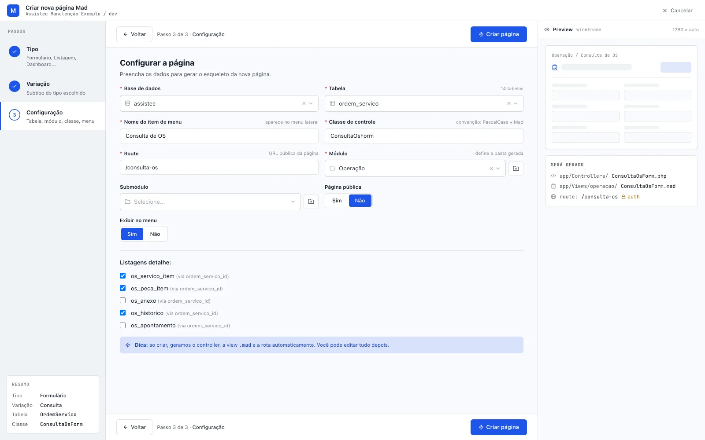
Task: Select Configuração step in sidebar
Action: (x=53, y=116)
